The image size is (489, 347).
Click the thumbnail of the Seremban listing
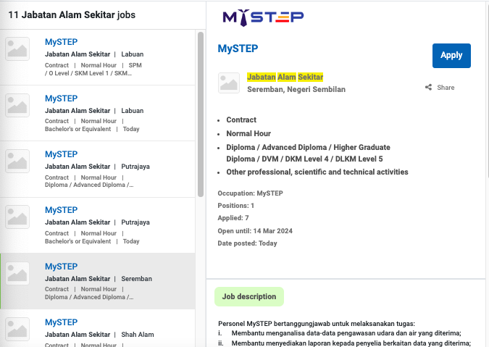(x=17, y=272)
